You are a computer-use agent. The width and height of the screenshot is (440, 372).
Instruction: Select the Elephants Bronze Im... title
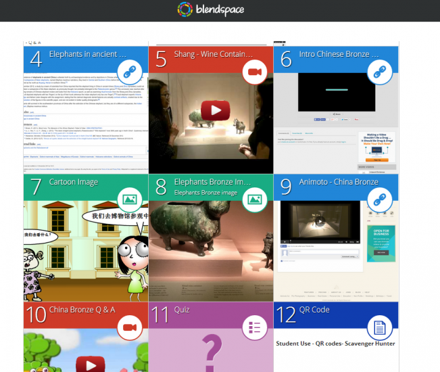click(x=212, y=182)
